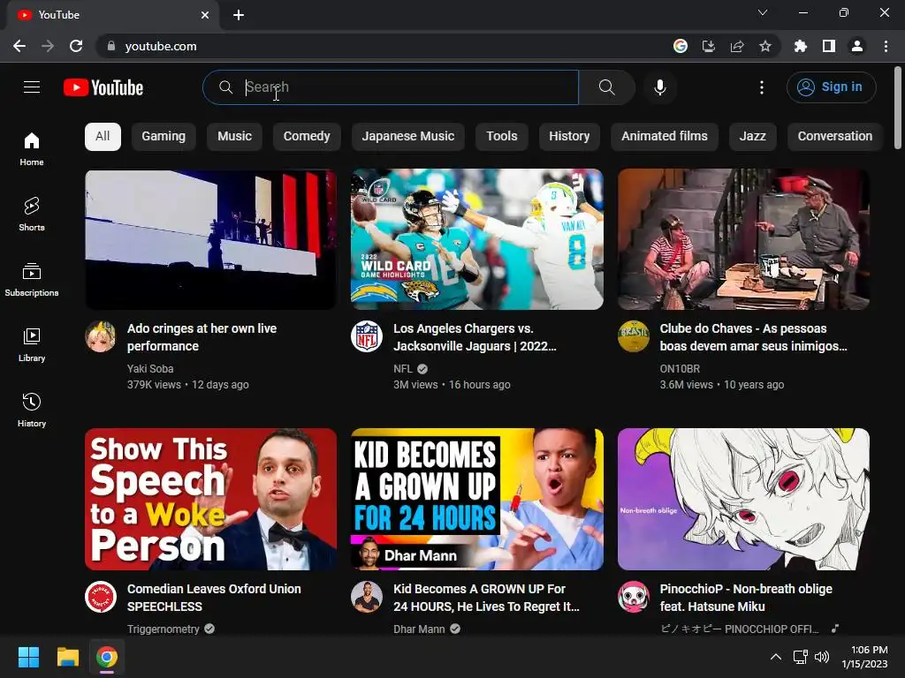Show hidden system tray icons
This screenshot has width=905, height=678.
click(776, 657)
